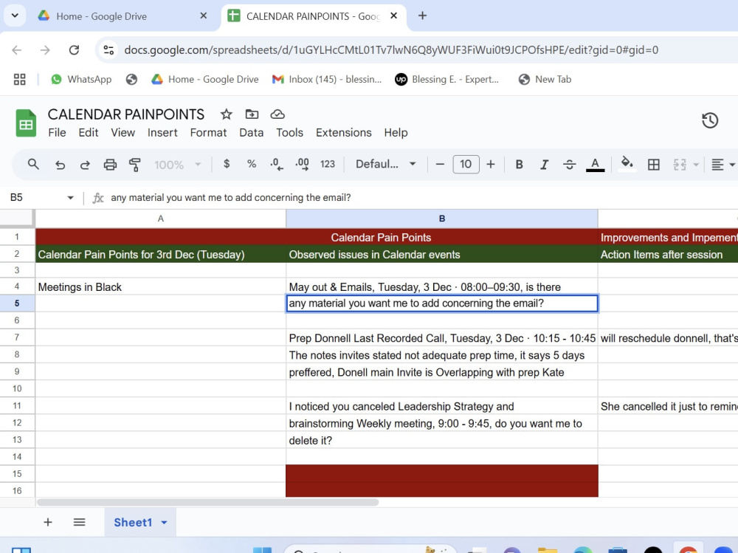This screenshot has width=738, height=553.
Task: Open the Edit menu
Action: (x=89, y=132)
